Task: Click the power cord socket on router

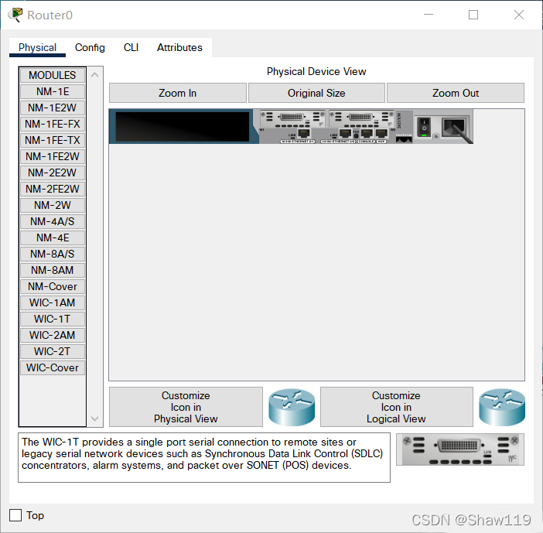Action: click(x=454, y=127)
